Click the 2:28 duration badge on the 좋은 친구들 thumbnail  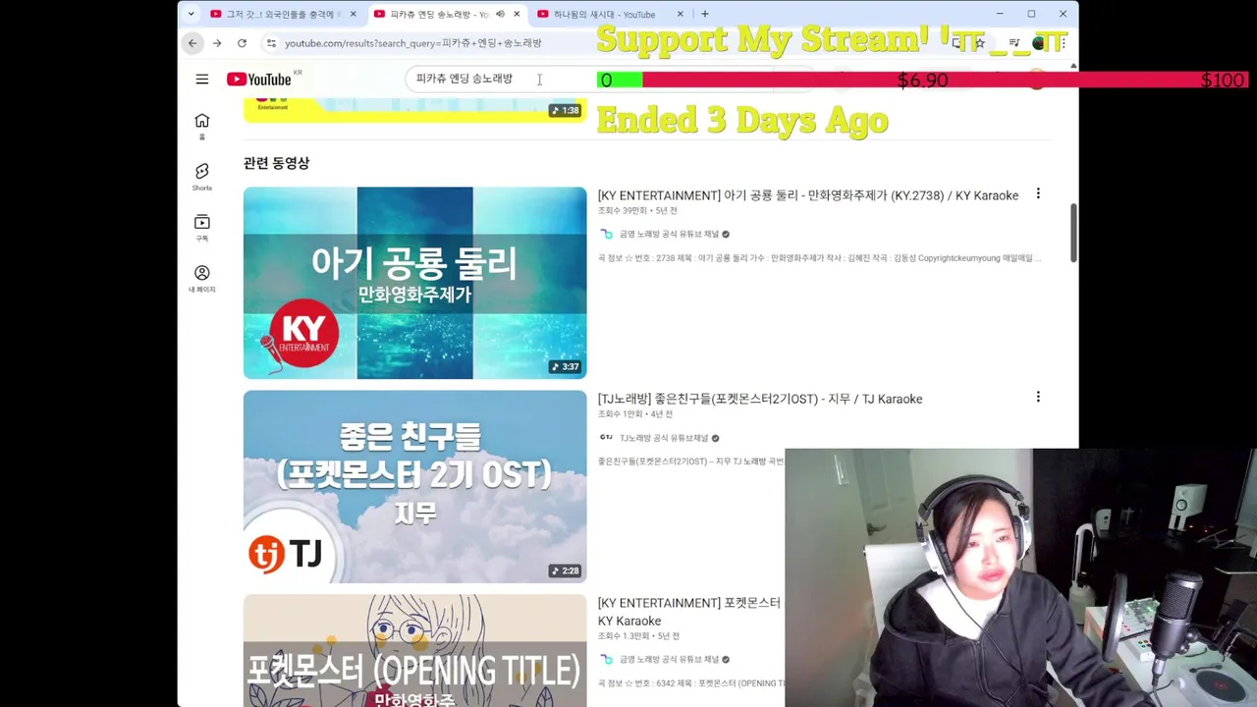pos(566,571)
